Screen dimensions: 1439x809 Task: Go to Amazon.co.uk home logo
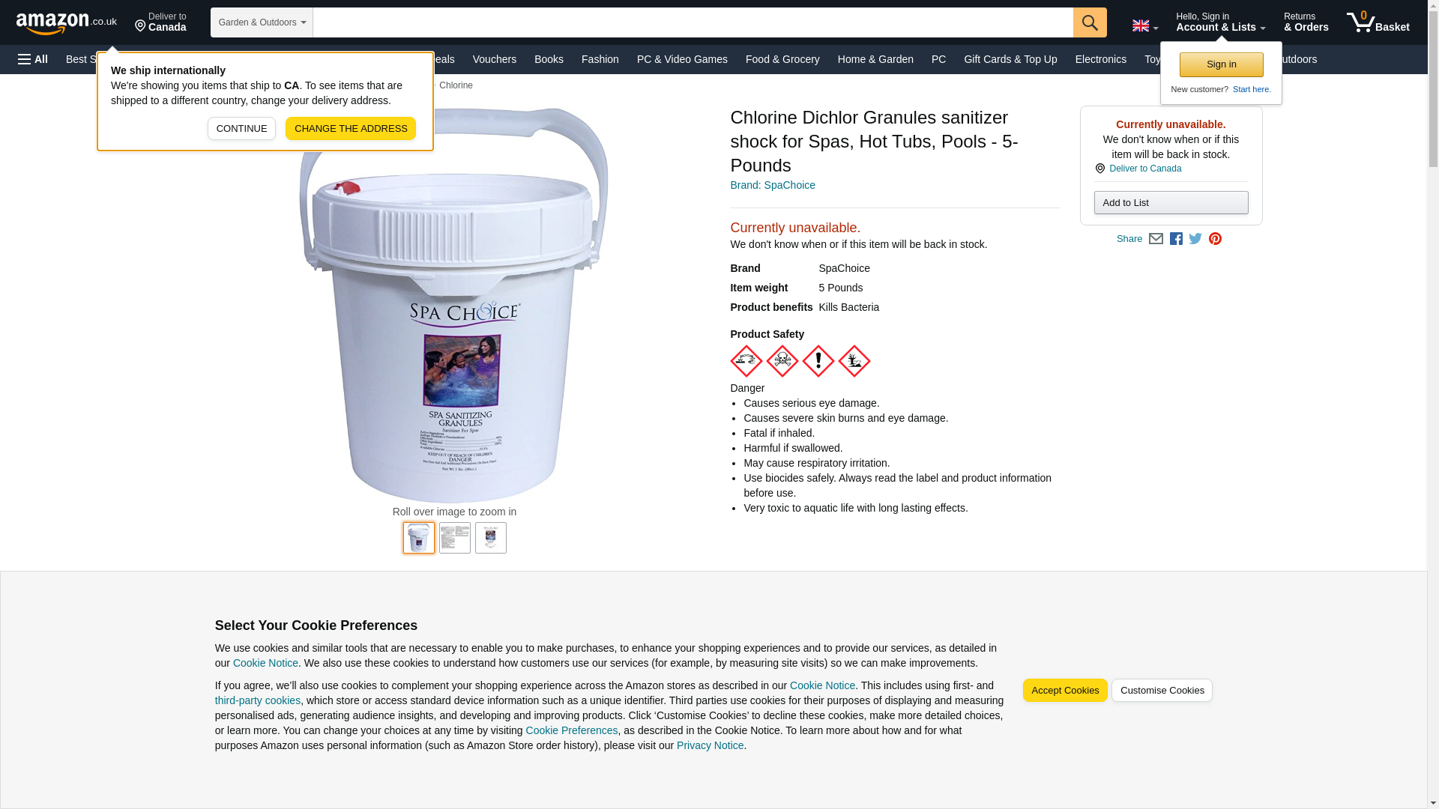[x=67, y=22]
